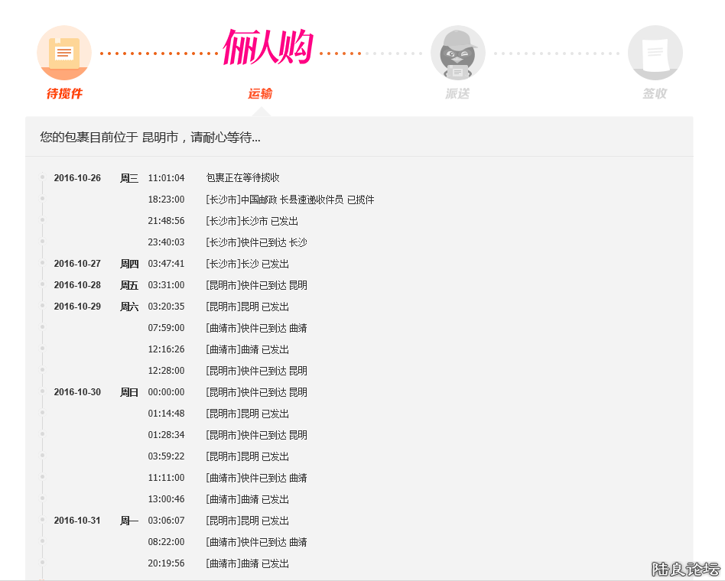Select the 待揽件 stage label

click(x=64, y=94)
